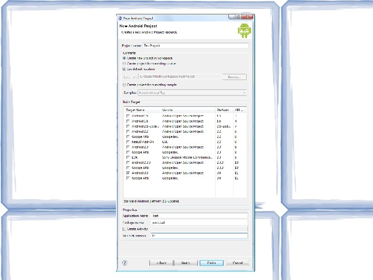Click the Application name field

[x=199, y=216]
